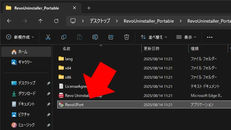The image size is (231, 130).
Task: Go up one folder level
Action: pos(40,21)
